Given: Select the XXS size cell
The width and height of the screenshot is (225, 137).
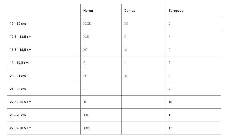Looking at the screenshot, I should [86, 37].
